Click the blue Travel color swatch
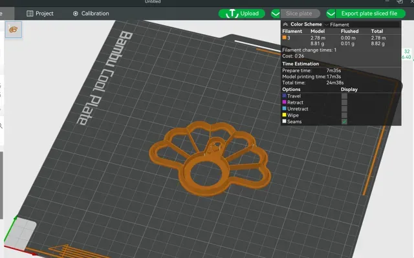 point(285,96)
